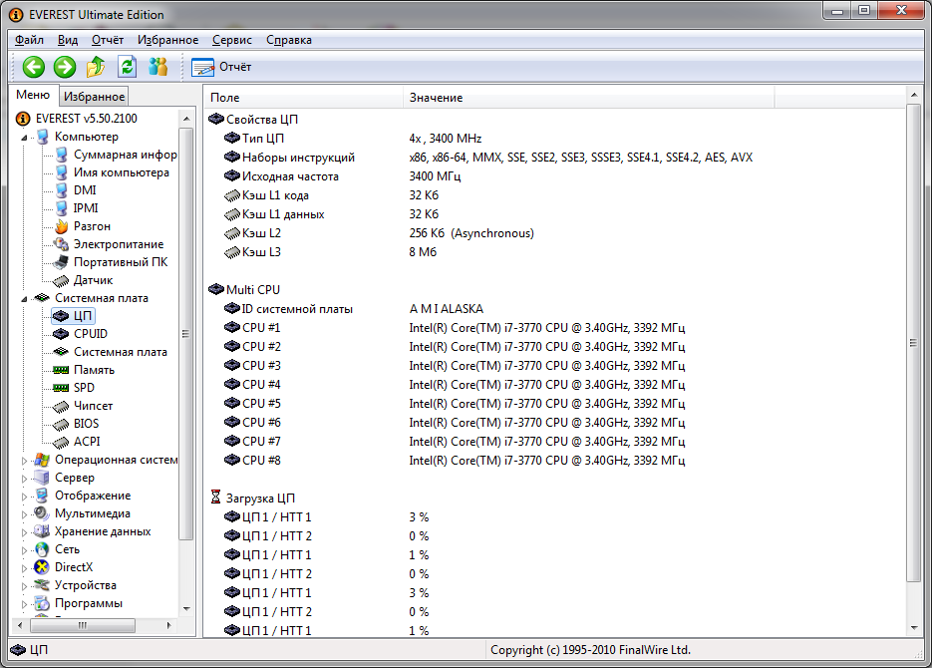Click the Refresh toolbar icon
Viewport: 932px width, 668px height.
coord(128,67)
